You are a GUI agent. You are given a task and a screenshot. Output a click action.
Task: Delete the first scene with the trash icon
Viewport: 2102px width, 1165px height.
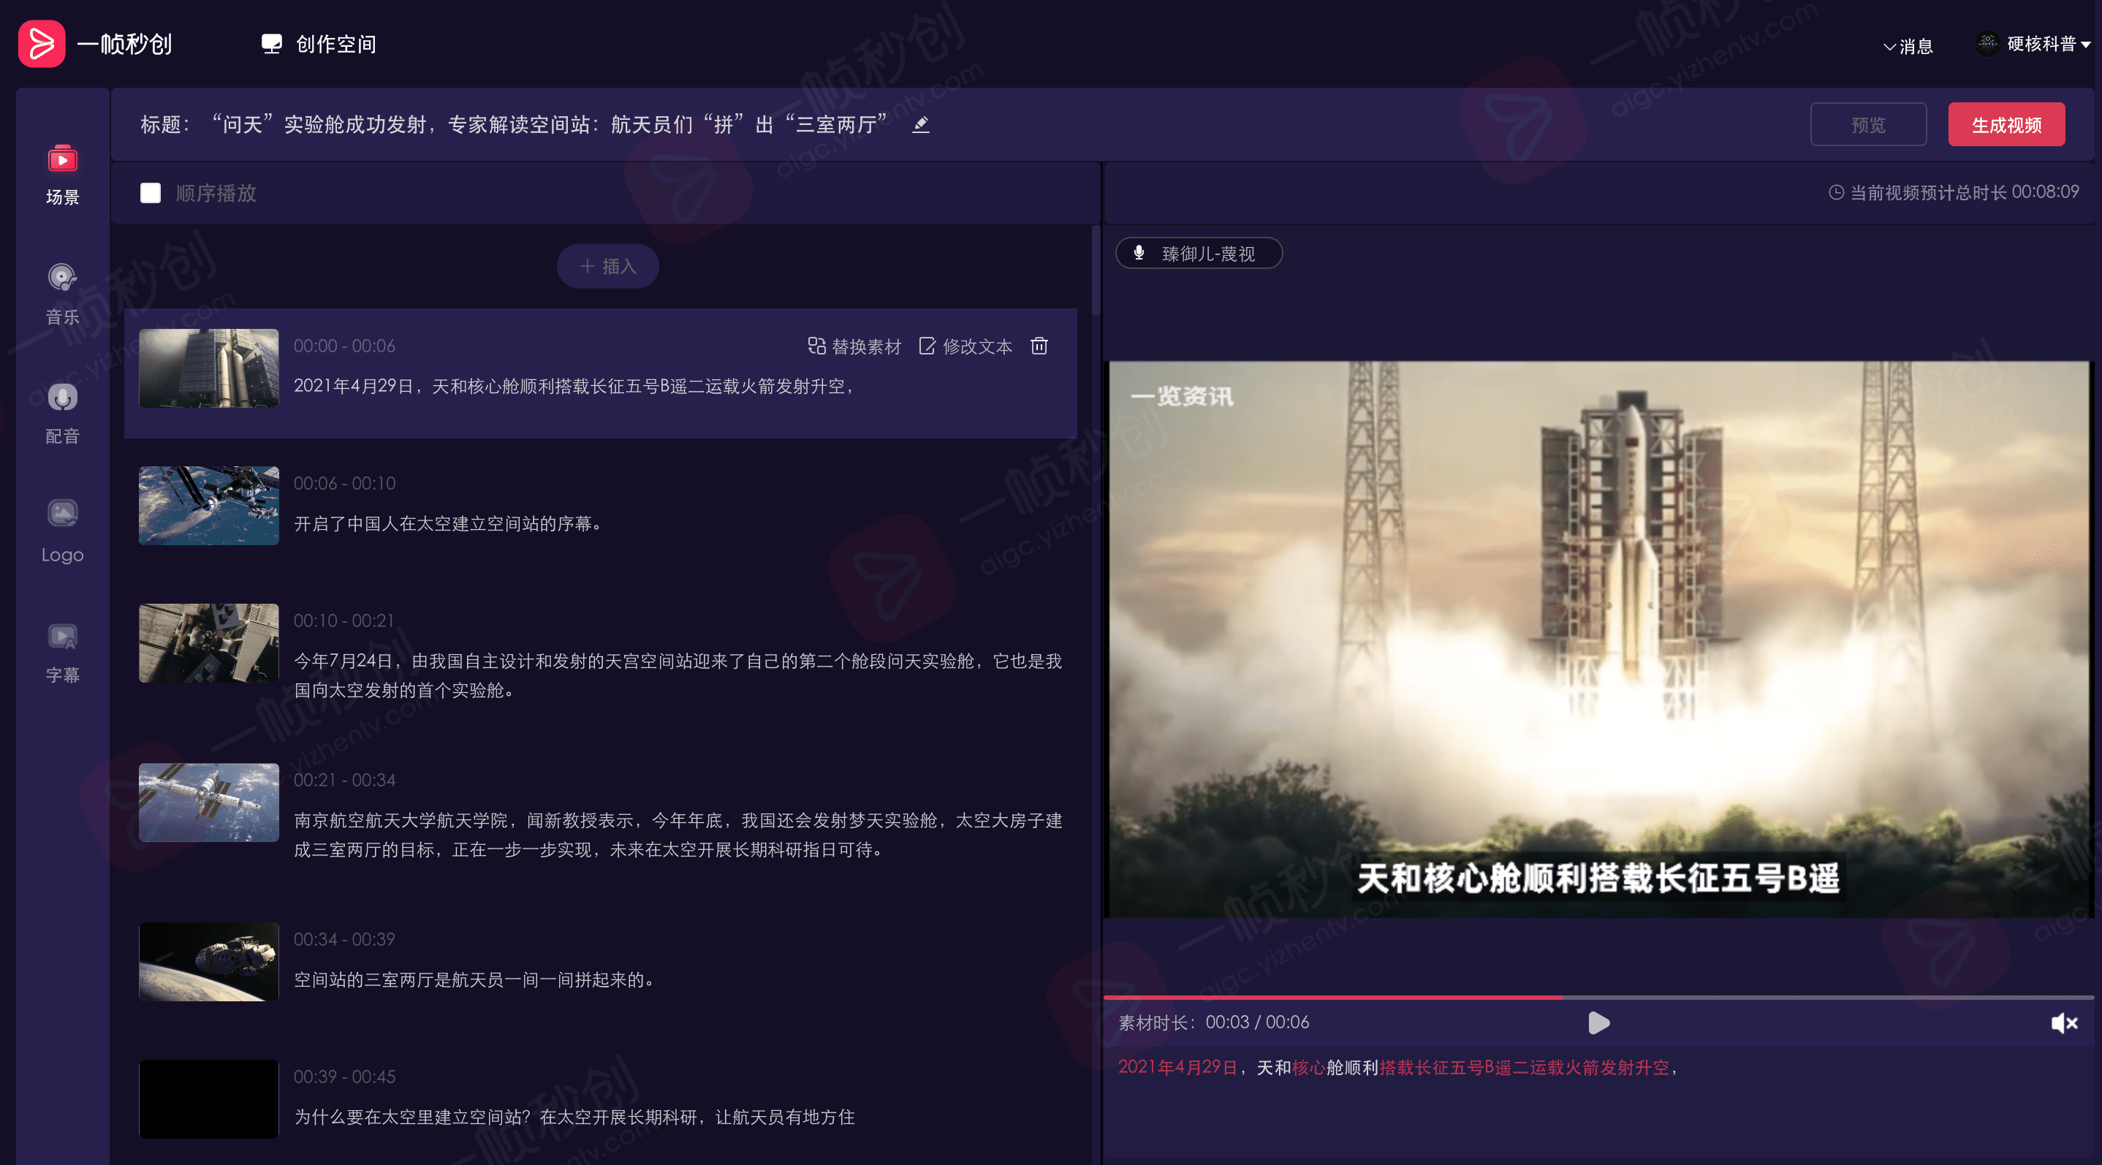click(x=1039, y=345)
